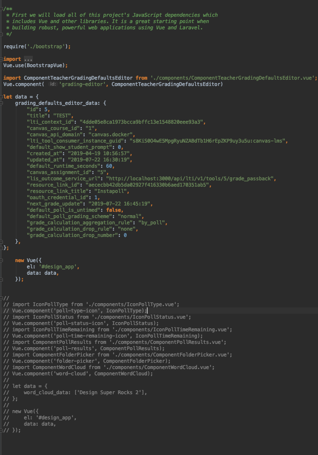Click the "created_at" timestamp line
This screenshot has height=455, width=318.
click(x=79, y=153)
